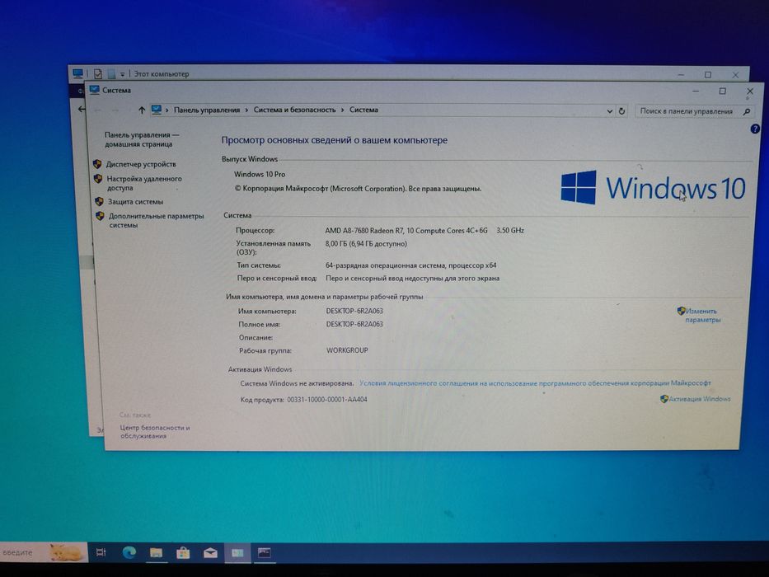Screen dimensions: 769x577
Task: Click the search magnifier icon
Action: click(747, 111)
